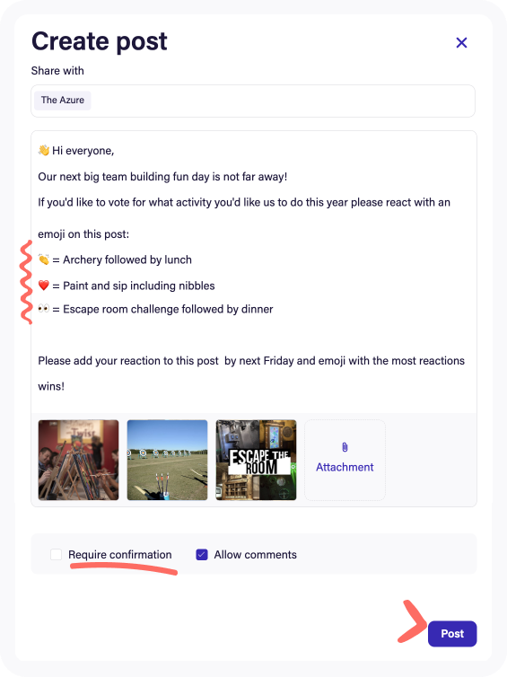
Task: Click the last line ending with wins!
Action: click(x=51, y=386)
